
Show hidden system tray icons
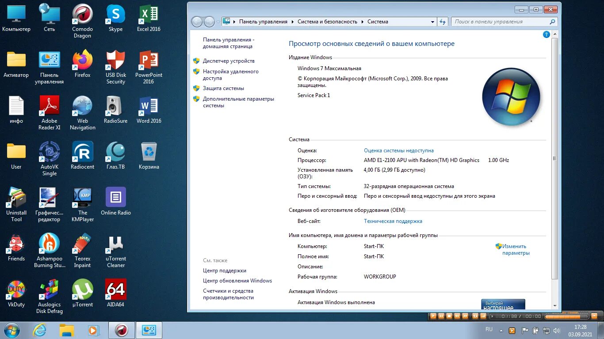click(501, 330)
